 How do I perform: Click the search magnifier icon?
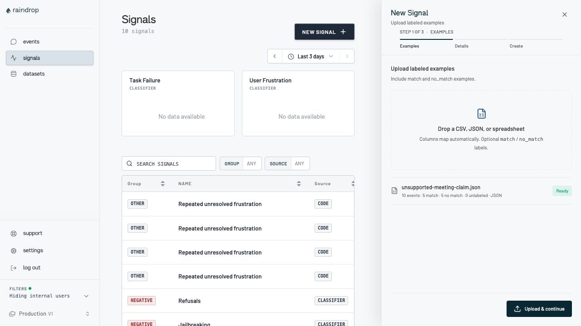point(129,163)
